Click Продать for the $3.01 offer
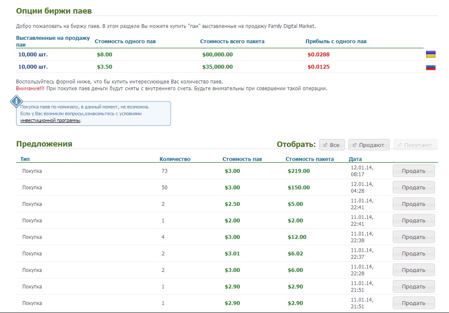 click(413, 253)
